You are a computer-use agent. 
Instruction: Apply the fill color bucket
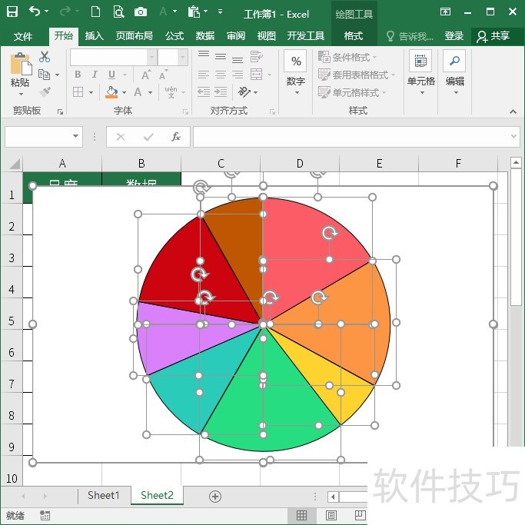[x=111, y=92]
